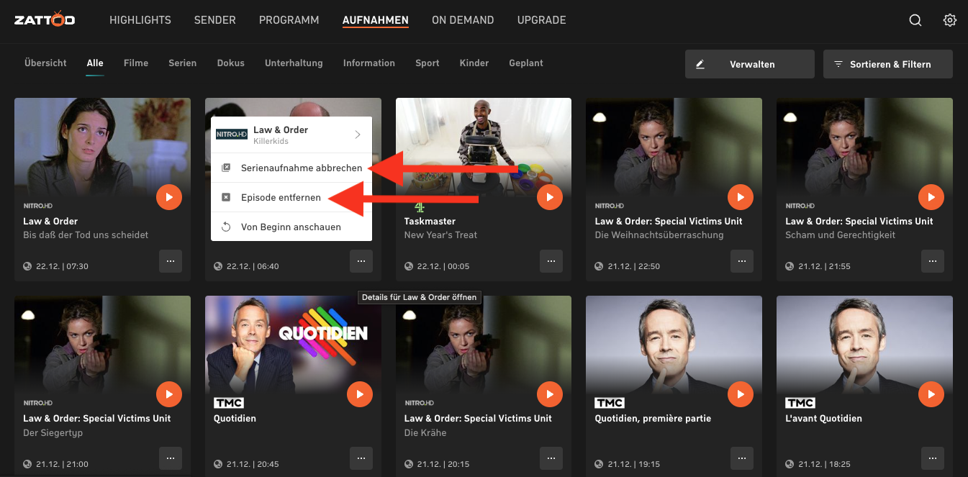Image resolution: width=968 pixels, height=477 pixels.
Task: Select 'Von Beginn anschauen' menu entry
Action: coord(291,227)
